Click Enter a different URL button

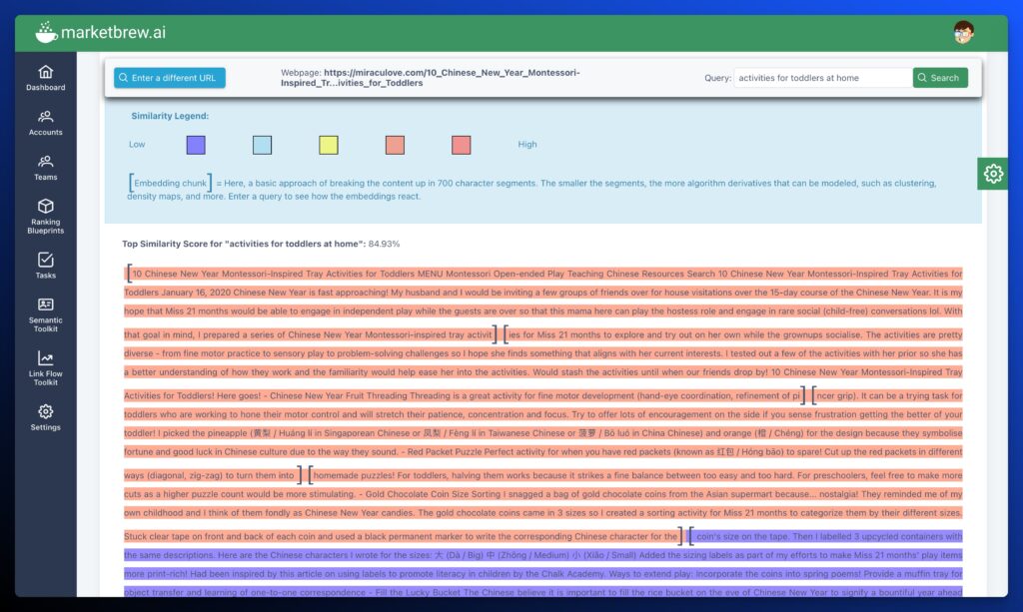point(170,78)
